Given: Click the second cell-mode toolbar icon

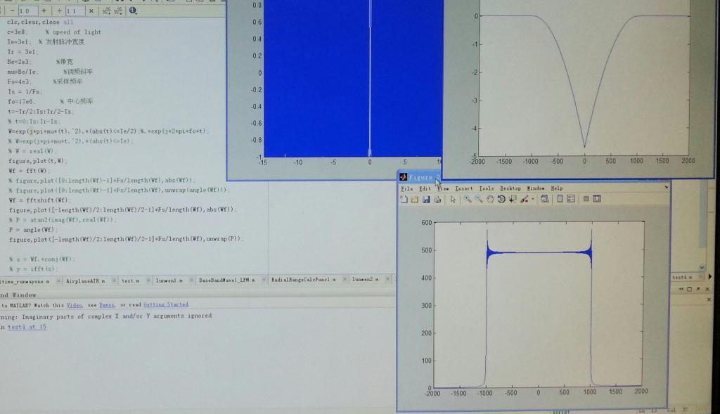Looking at the screenshot, I should click(118, 11).
